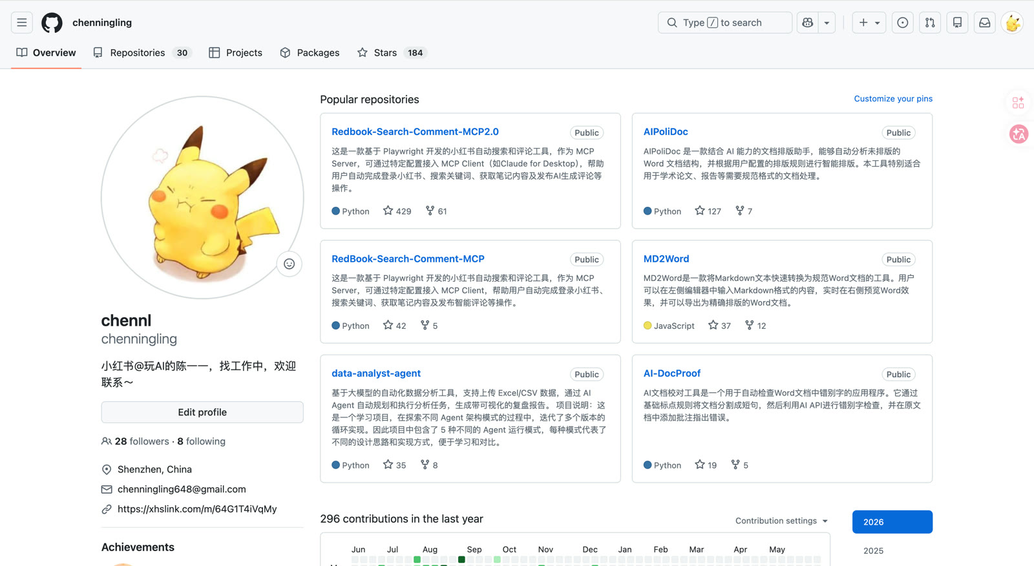
Task: Expand Contribution settings dropdown
Action: (x=781, y=521)
